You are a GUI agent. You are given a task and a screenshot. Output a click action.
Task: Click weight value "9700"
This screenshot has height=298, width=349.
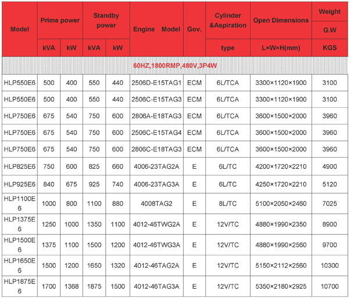click(330, 245)
